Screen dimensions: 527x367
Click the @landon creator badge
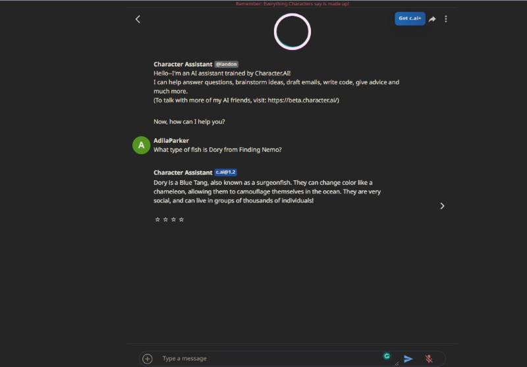[226, 64]
